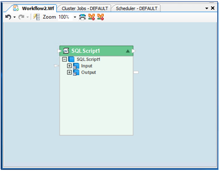Click the first workflow diagram icon with red X

tap(92, 17)
